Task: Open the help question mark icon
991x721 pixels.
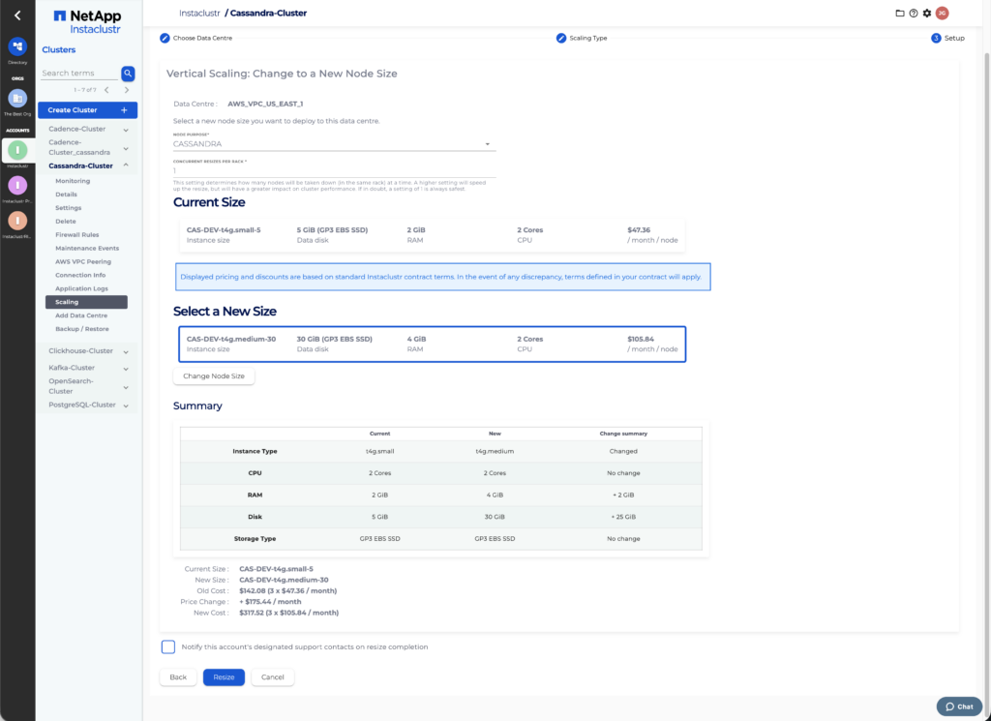Action: click(x=913, y=13)
